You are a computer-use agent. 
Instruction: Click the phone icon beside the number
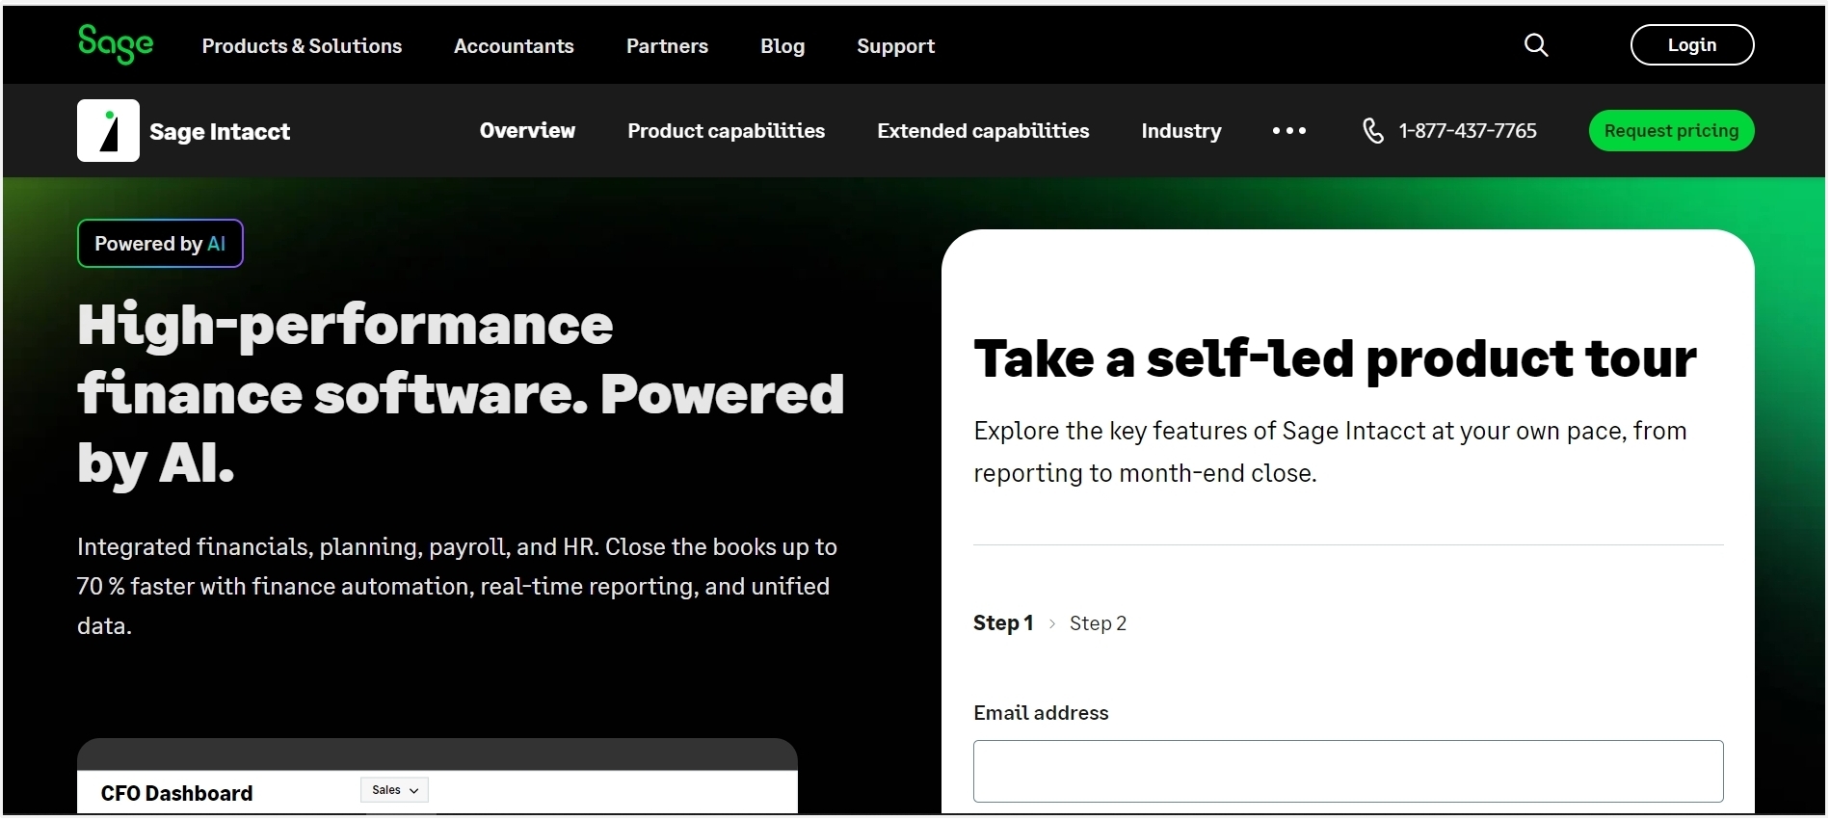(x=1373, y=131)
